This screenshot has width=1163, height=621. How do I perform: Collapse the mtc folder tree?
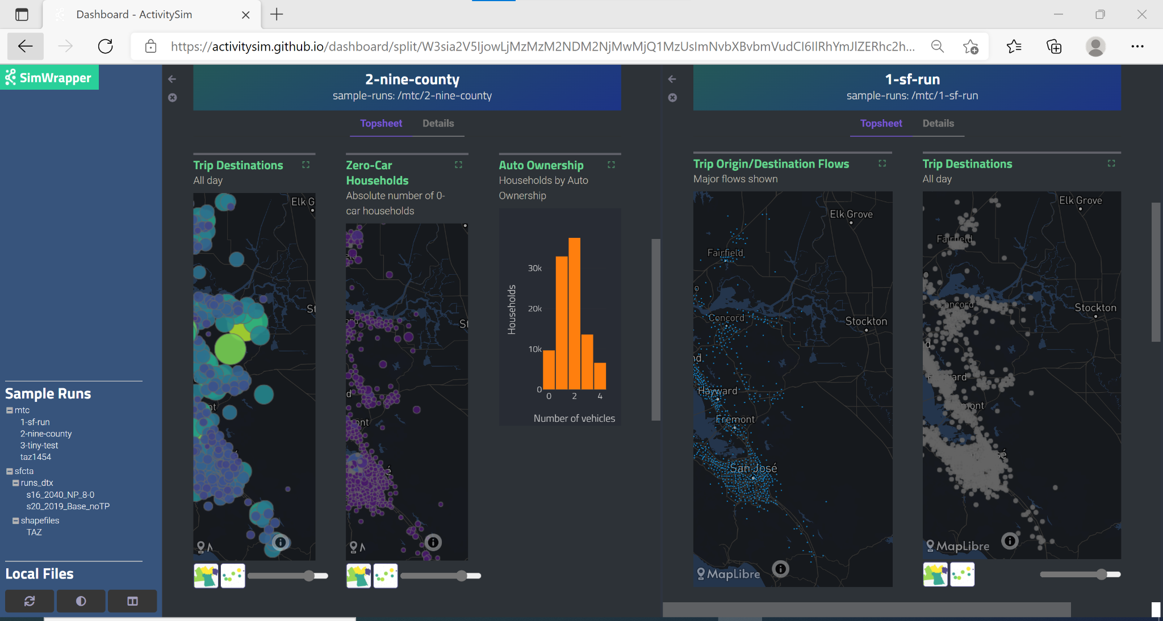coord(10,410)
